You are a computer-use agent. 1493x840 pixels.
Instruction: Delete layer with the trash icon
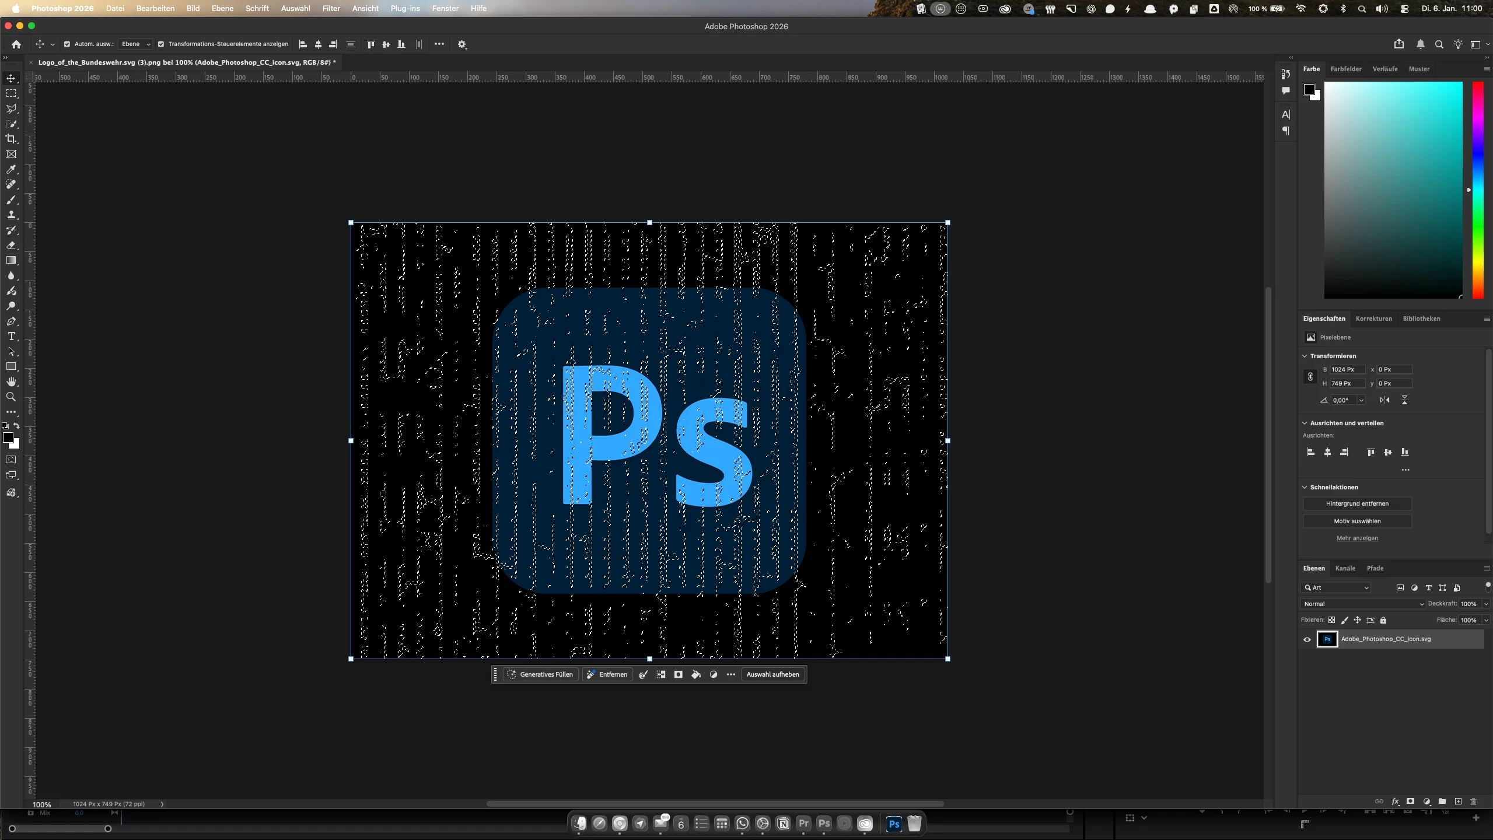[1473, 801]
